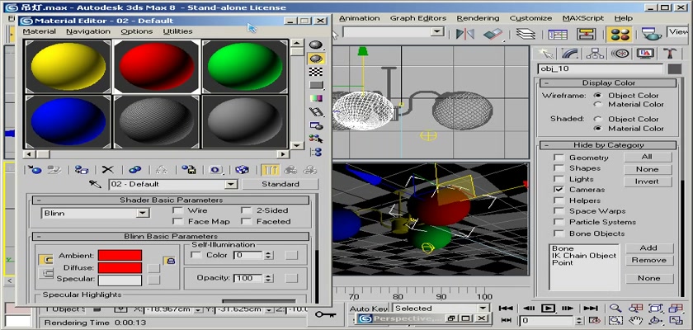Viewport: 693px width, 330px height.
Task: Open the Hierarchy command panel tab
Action: tap(592, 53)
